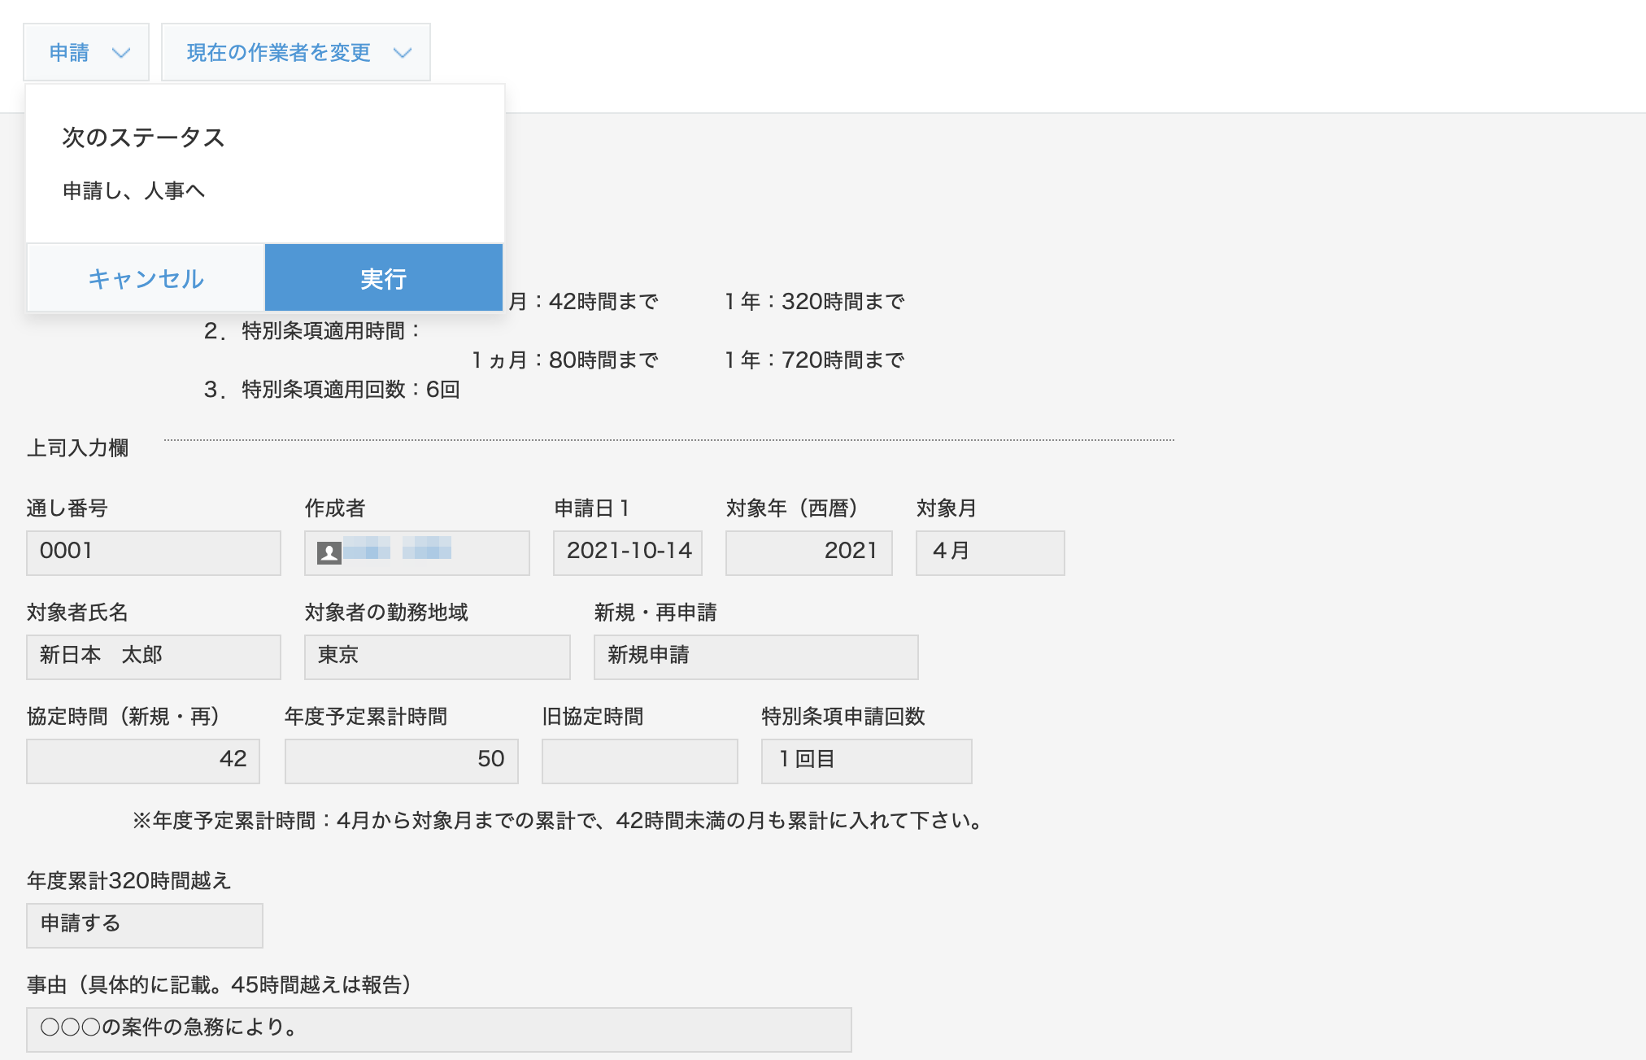The image size is (1646, 1060).
Task: Click the 事由 field about 案件の急務
Action: (x=439, y=1030)
